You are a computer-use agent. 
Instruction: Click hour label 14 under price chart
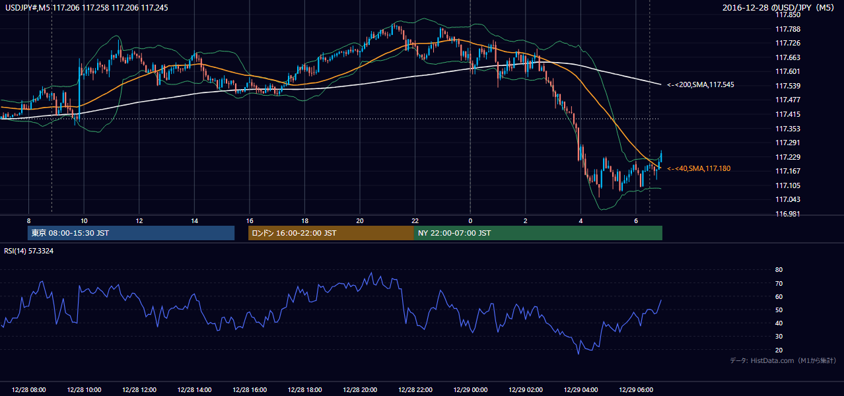point(194,220)
